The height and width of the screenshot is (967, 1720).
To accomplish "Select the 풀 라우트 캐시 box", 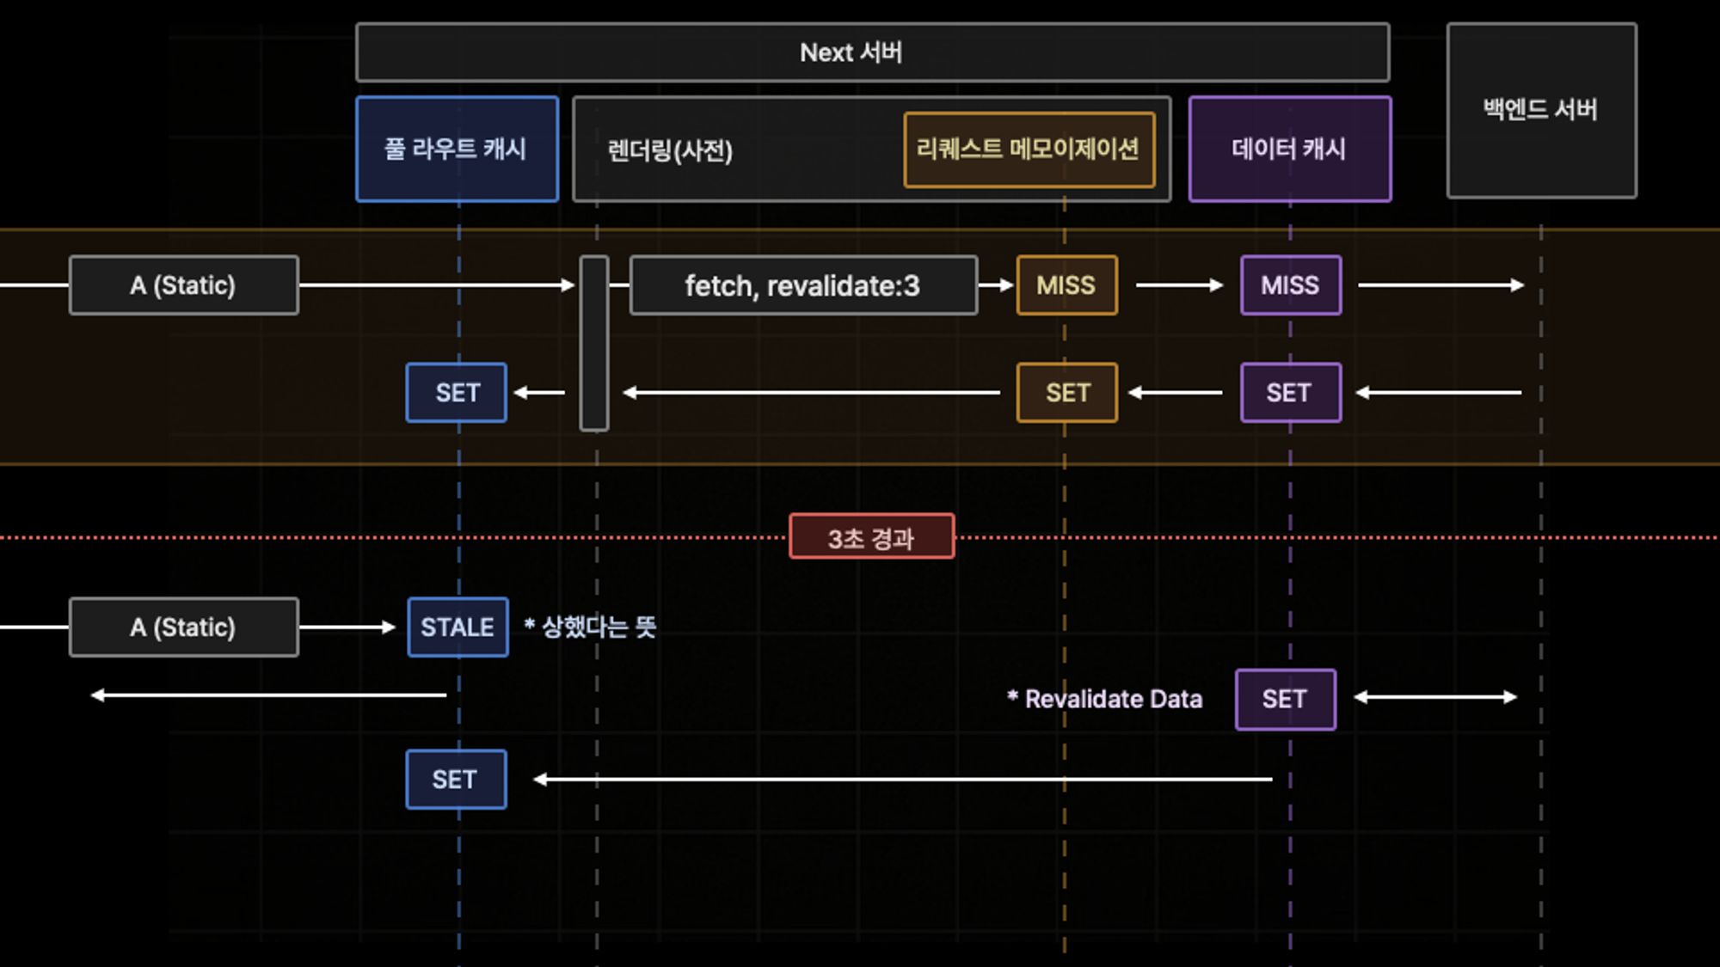I will click(457, 150).
